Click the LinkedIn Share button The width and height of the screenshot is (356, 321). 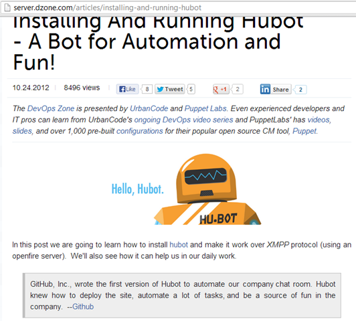click(x=276, y=89)
